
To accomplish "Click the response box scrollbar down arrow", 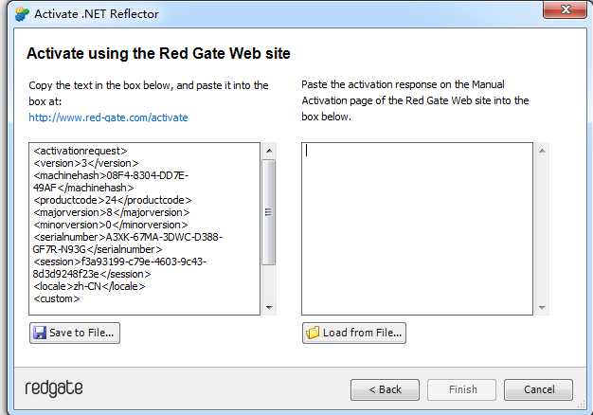I will 542,307.
